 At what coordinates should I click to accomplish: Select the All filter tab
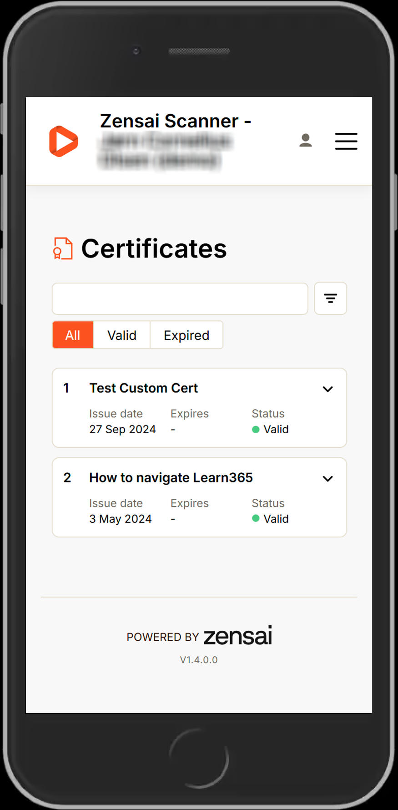click(x=73, y=335)
